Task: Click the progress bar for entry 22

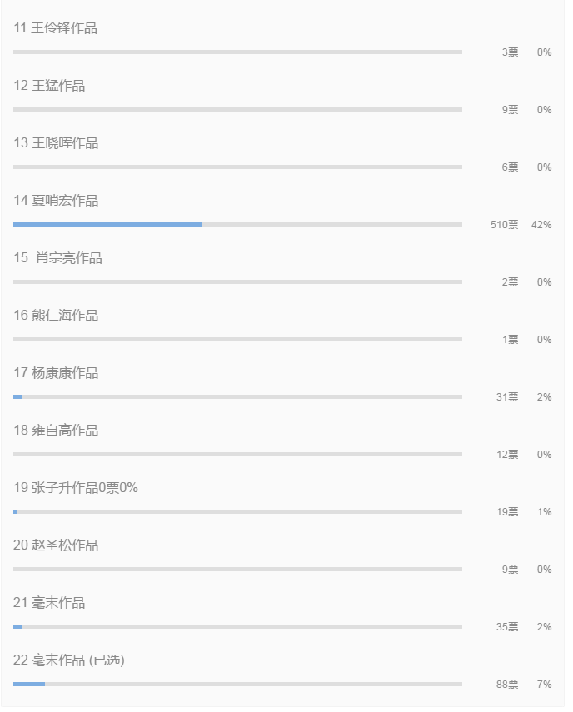Action: [x=237, y=684]
